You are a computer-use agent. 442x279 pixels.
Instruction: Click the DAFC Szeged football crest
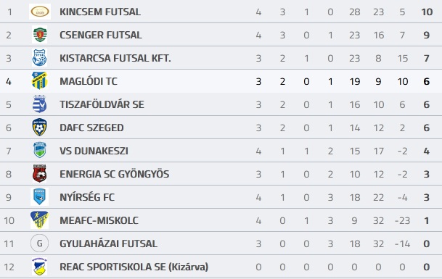tap(40, 128)
